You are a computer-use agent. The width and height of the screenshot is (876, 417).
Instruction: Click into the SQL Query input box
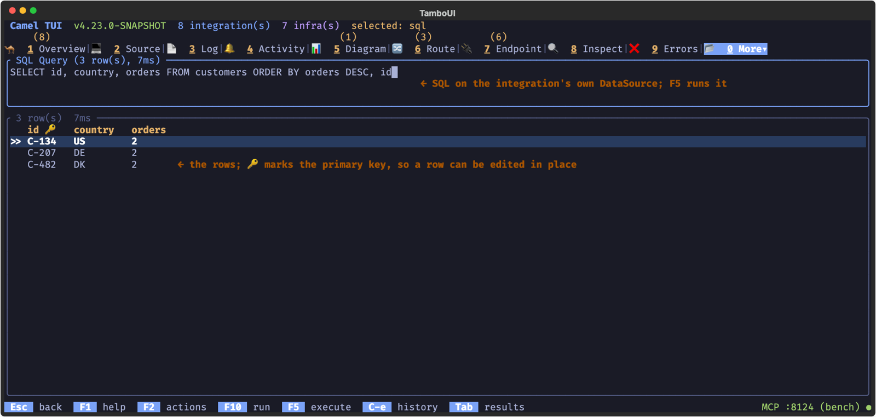tap(437, 84)
